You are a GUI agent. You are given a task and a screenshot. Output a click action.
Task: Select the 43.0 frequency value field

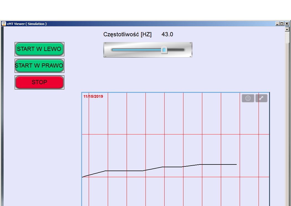click(167, 34)
